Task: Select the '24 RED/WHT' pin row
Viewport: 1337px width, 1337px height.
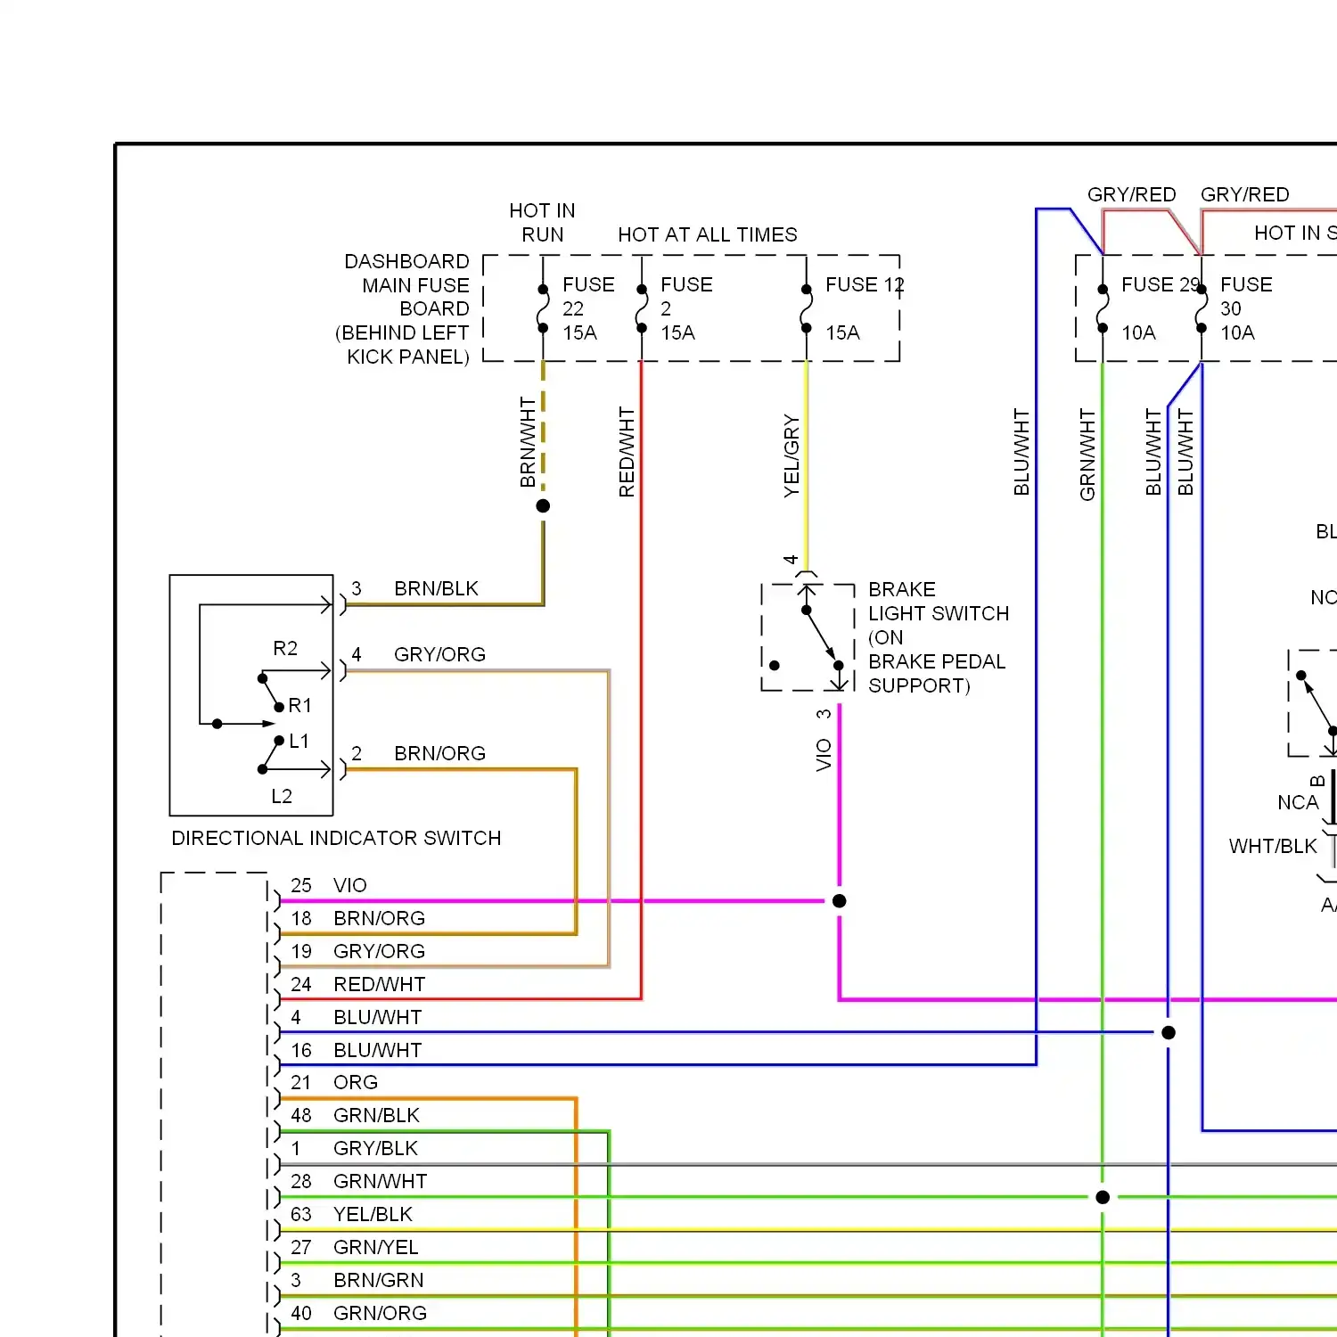Action: 357,984
